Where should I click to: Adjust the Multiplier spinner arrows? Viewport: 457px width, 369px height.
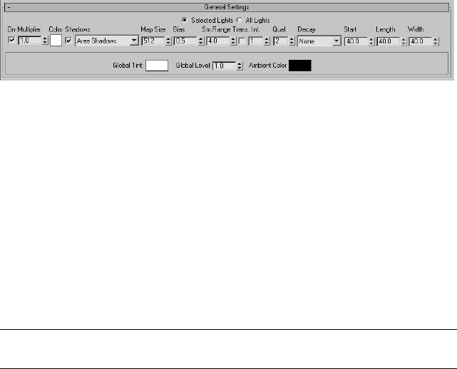tap(45, 41)
